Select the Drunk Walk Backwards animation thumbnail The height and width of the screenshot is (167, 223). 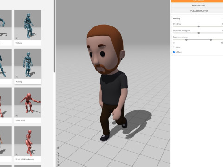coord(28,144)
